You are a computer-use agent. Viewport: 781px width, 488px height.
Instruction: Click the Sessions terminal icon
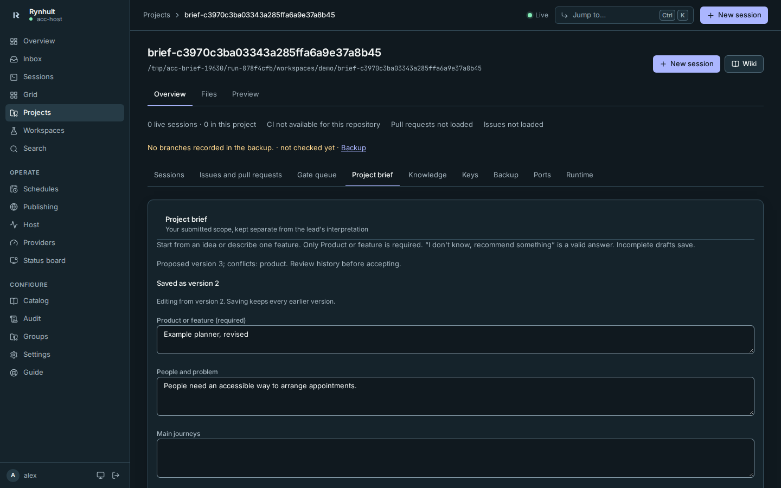pos(14,77)
